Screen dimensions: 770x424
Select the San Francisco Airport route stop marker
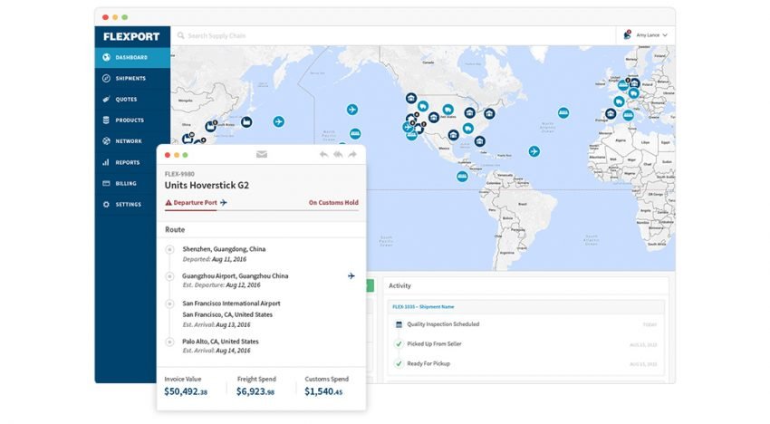pyautogui.click(x=170, y=304)
